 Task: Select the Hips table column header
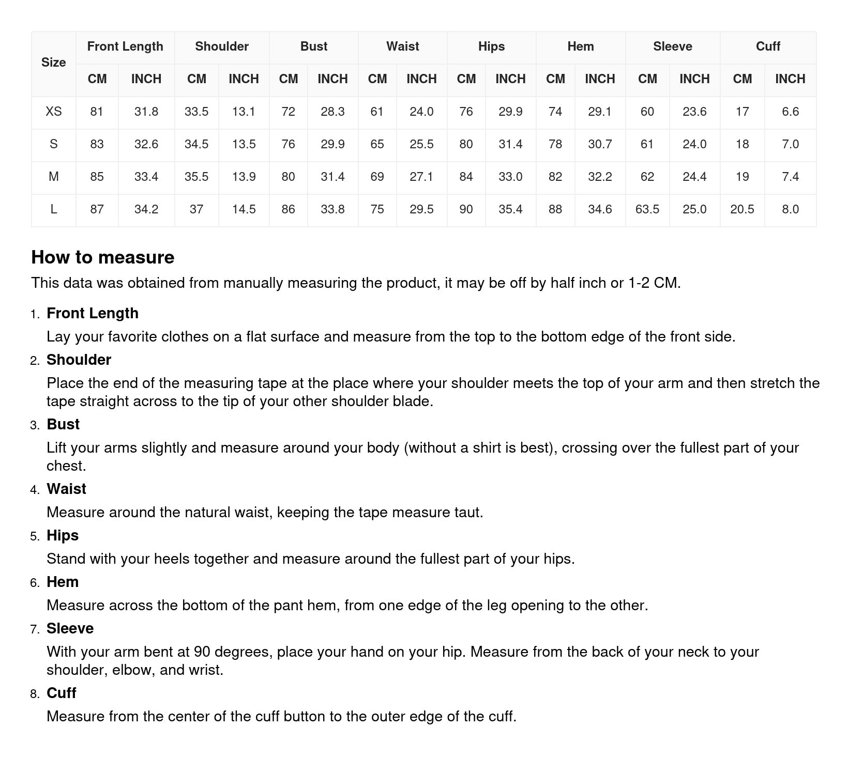[491, 47]
